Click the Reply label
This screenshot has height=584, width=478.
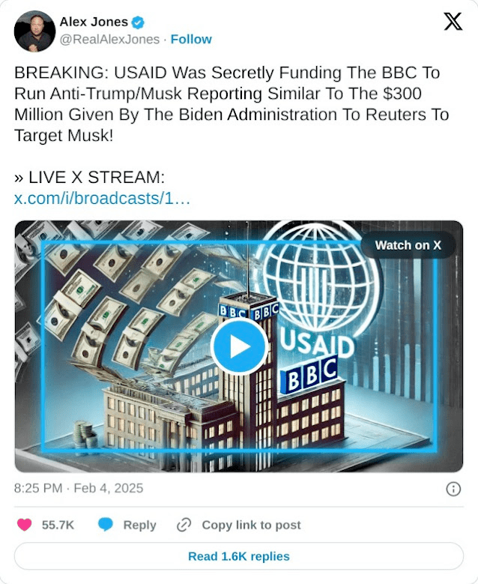tap(139, 525)
